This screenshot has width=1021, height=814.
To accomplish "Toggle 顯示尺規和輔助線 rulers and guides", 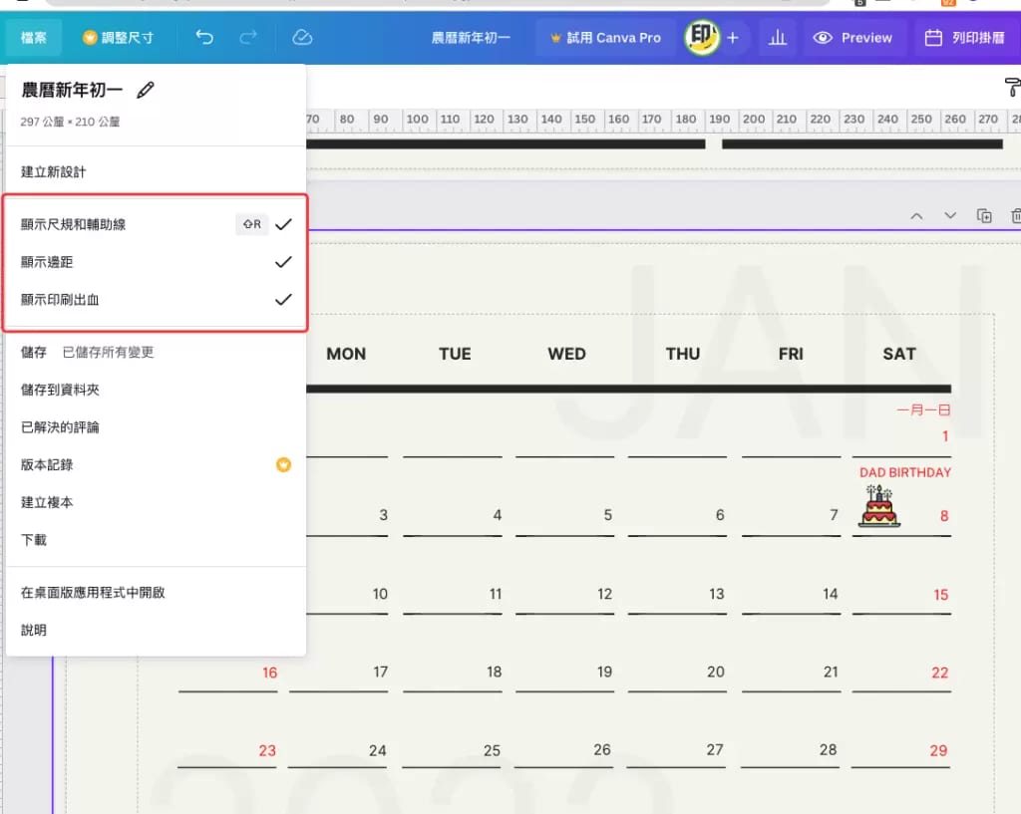I will [x=155, y=224].
